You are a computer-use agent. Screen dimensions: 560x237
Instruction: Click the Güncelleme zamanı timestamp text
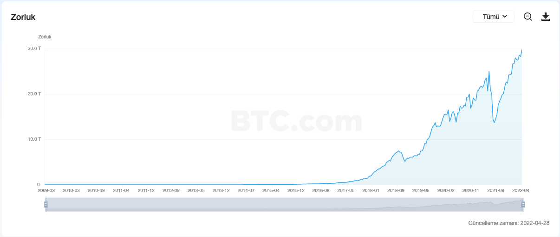click(509, 223)
